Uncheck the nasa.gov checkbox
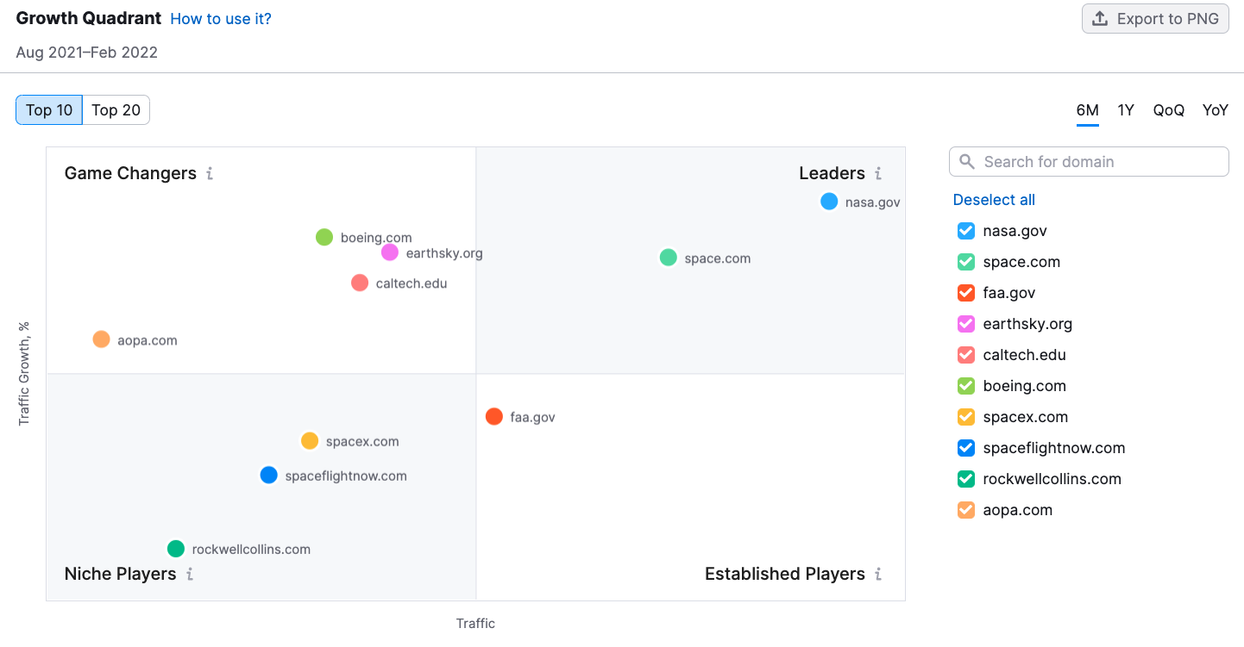The height and width of the screenshot is (647, 1244). (x=966, y=231)
